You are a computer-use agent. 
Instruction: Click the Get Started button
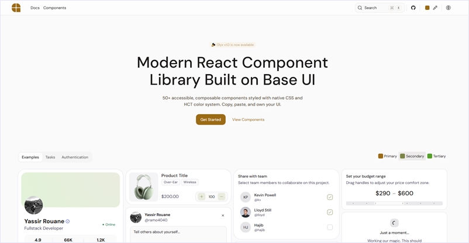click(211, 119)
